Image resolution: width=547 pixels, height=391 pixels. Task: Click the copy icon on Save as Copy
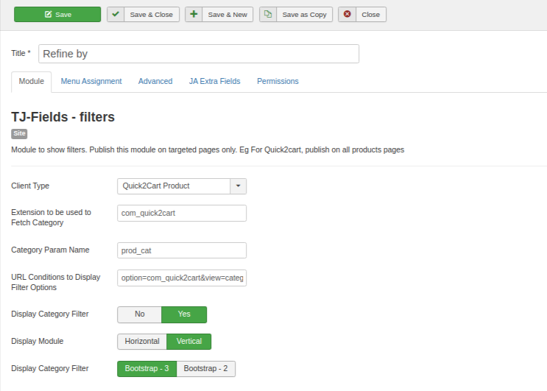tap(268, 15)
